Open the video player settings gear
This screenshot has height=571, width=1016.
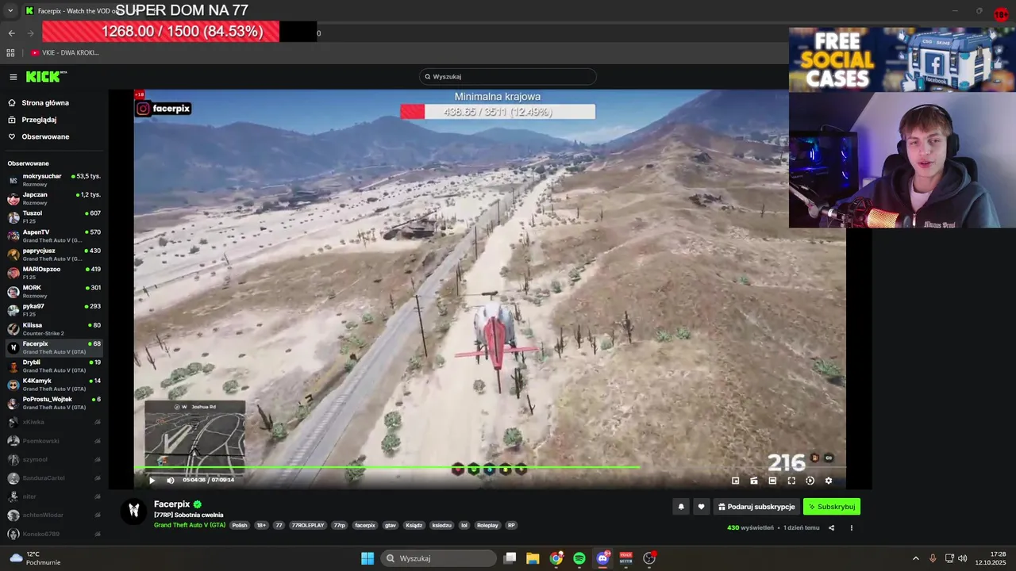pyautogui.click(x=829, y=481)
